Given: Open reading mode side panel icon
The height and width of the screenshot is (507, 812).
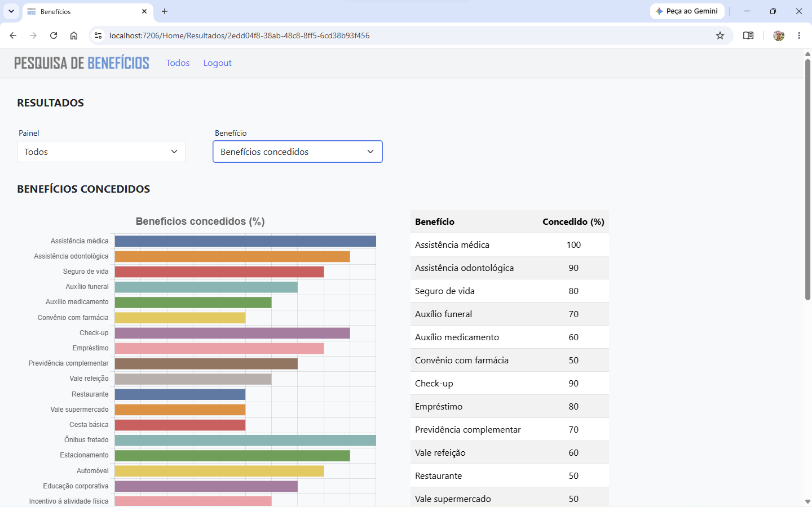Looking at the screenshot, I should [x=748, y=35].
